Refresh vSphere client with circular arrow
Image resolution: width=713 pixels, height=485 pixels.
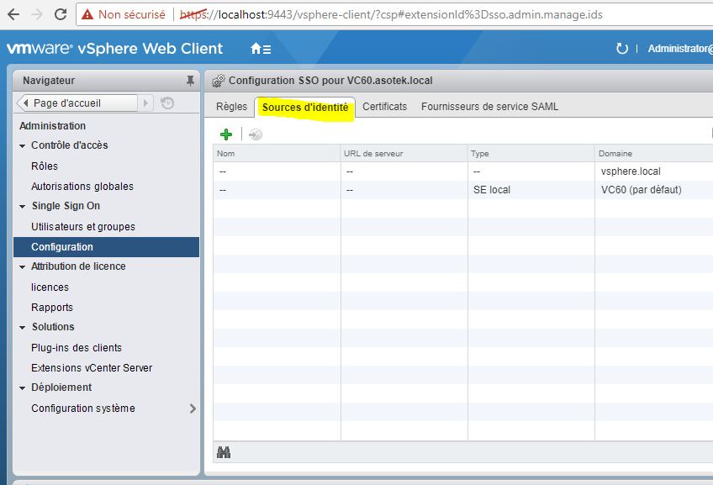pos(621,48)
